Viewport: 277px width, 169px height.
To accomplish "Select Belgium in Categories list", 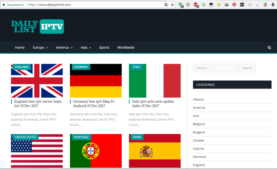I will point(199,124).
